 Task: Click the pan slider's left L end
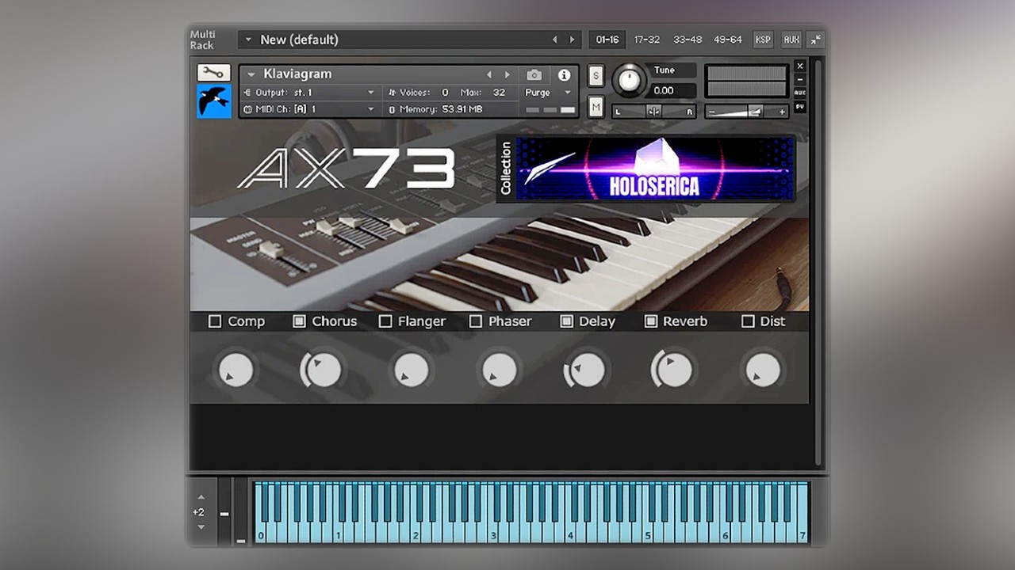click(x=619, y=112)
